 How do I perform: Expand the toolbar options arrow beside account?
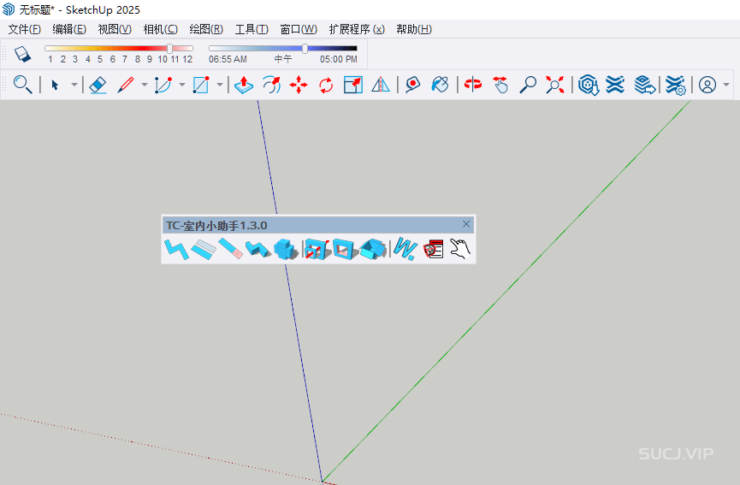[726, 85]
